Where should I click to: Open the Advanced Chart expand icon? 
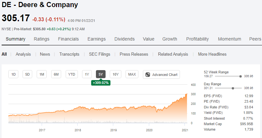(x=148, y=75)
